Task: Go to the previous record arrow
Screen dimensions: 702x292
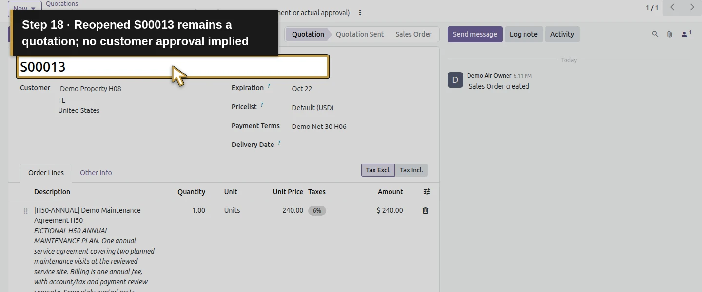Action: 672,7
